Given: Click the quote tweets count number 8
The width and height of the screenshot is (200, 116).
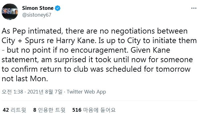Looking at the screenshot, I should (x=35, y=110).
